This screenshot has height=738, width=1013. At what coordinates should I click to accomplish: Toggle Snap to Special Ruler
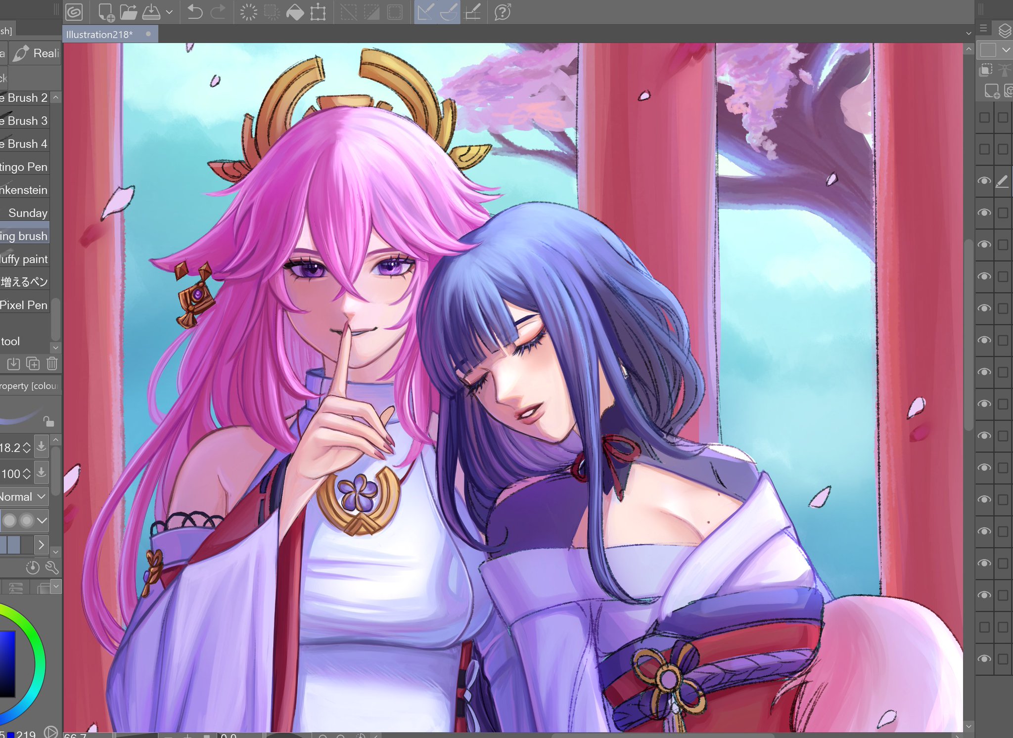(449, 12)
